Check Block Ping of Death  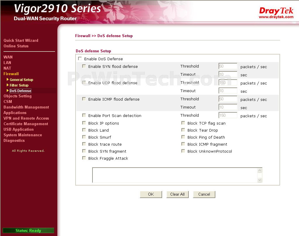pos(183,137)
